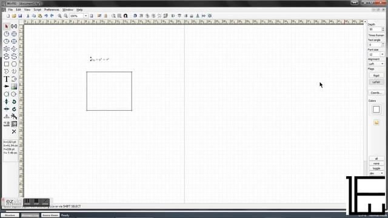This screenshot has width=388, height=218.
Task: Click the 'toggle' depths button
Action: pyautogui.click(x=376, y=168)
